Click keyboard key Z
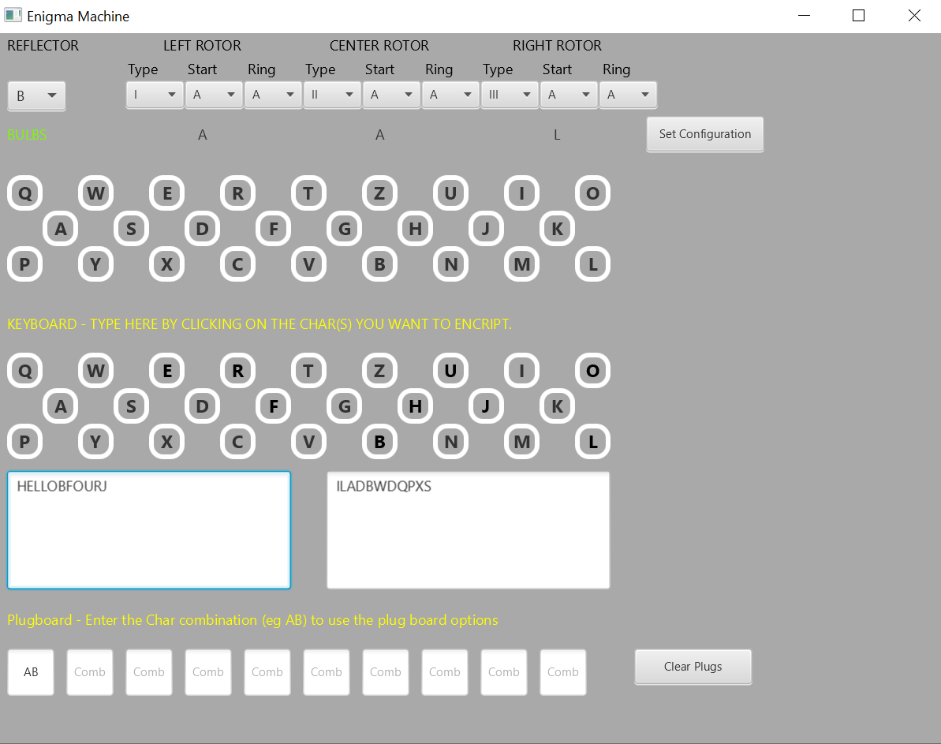 [379, 371]
